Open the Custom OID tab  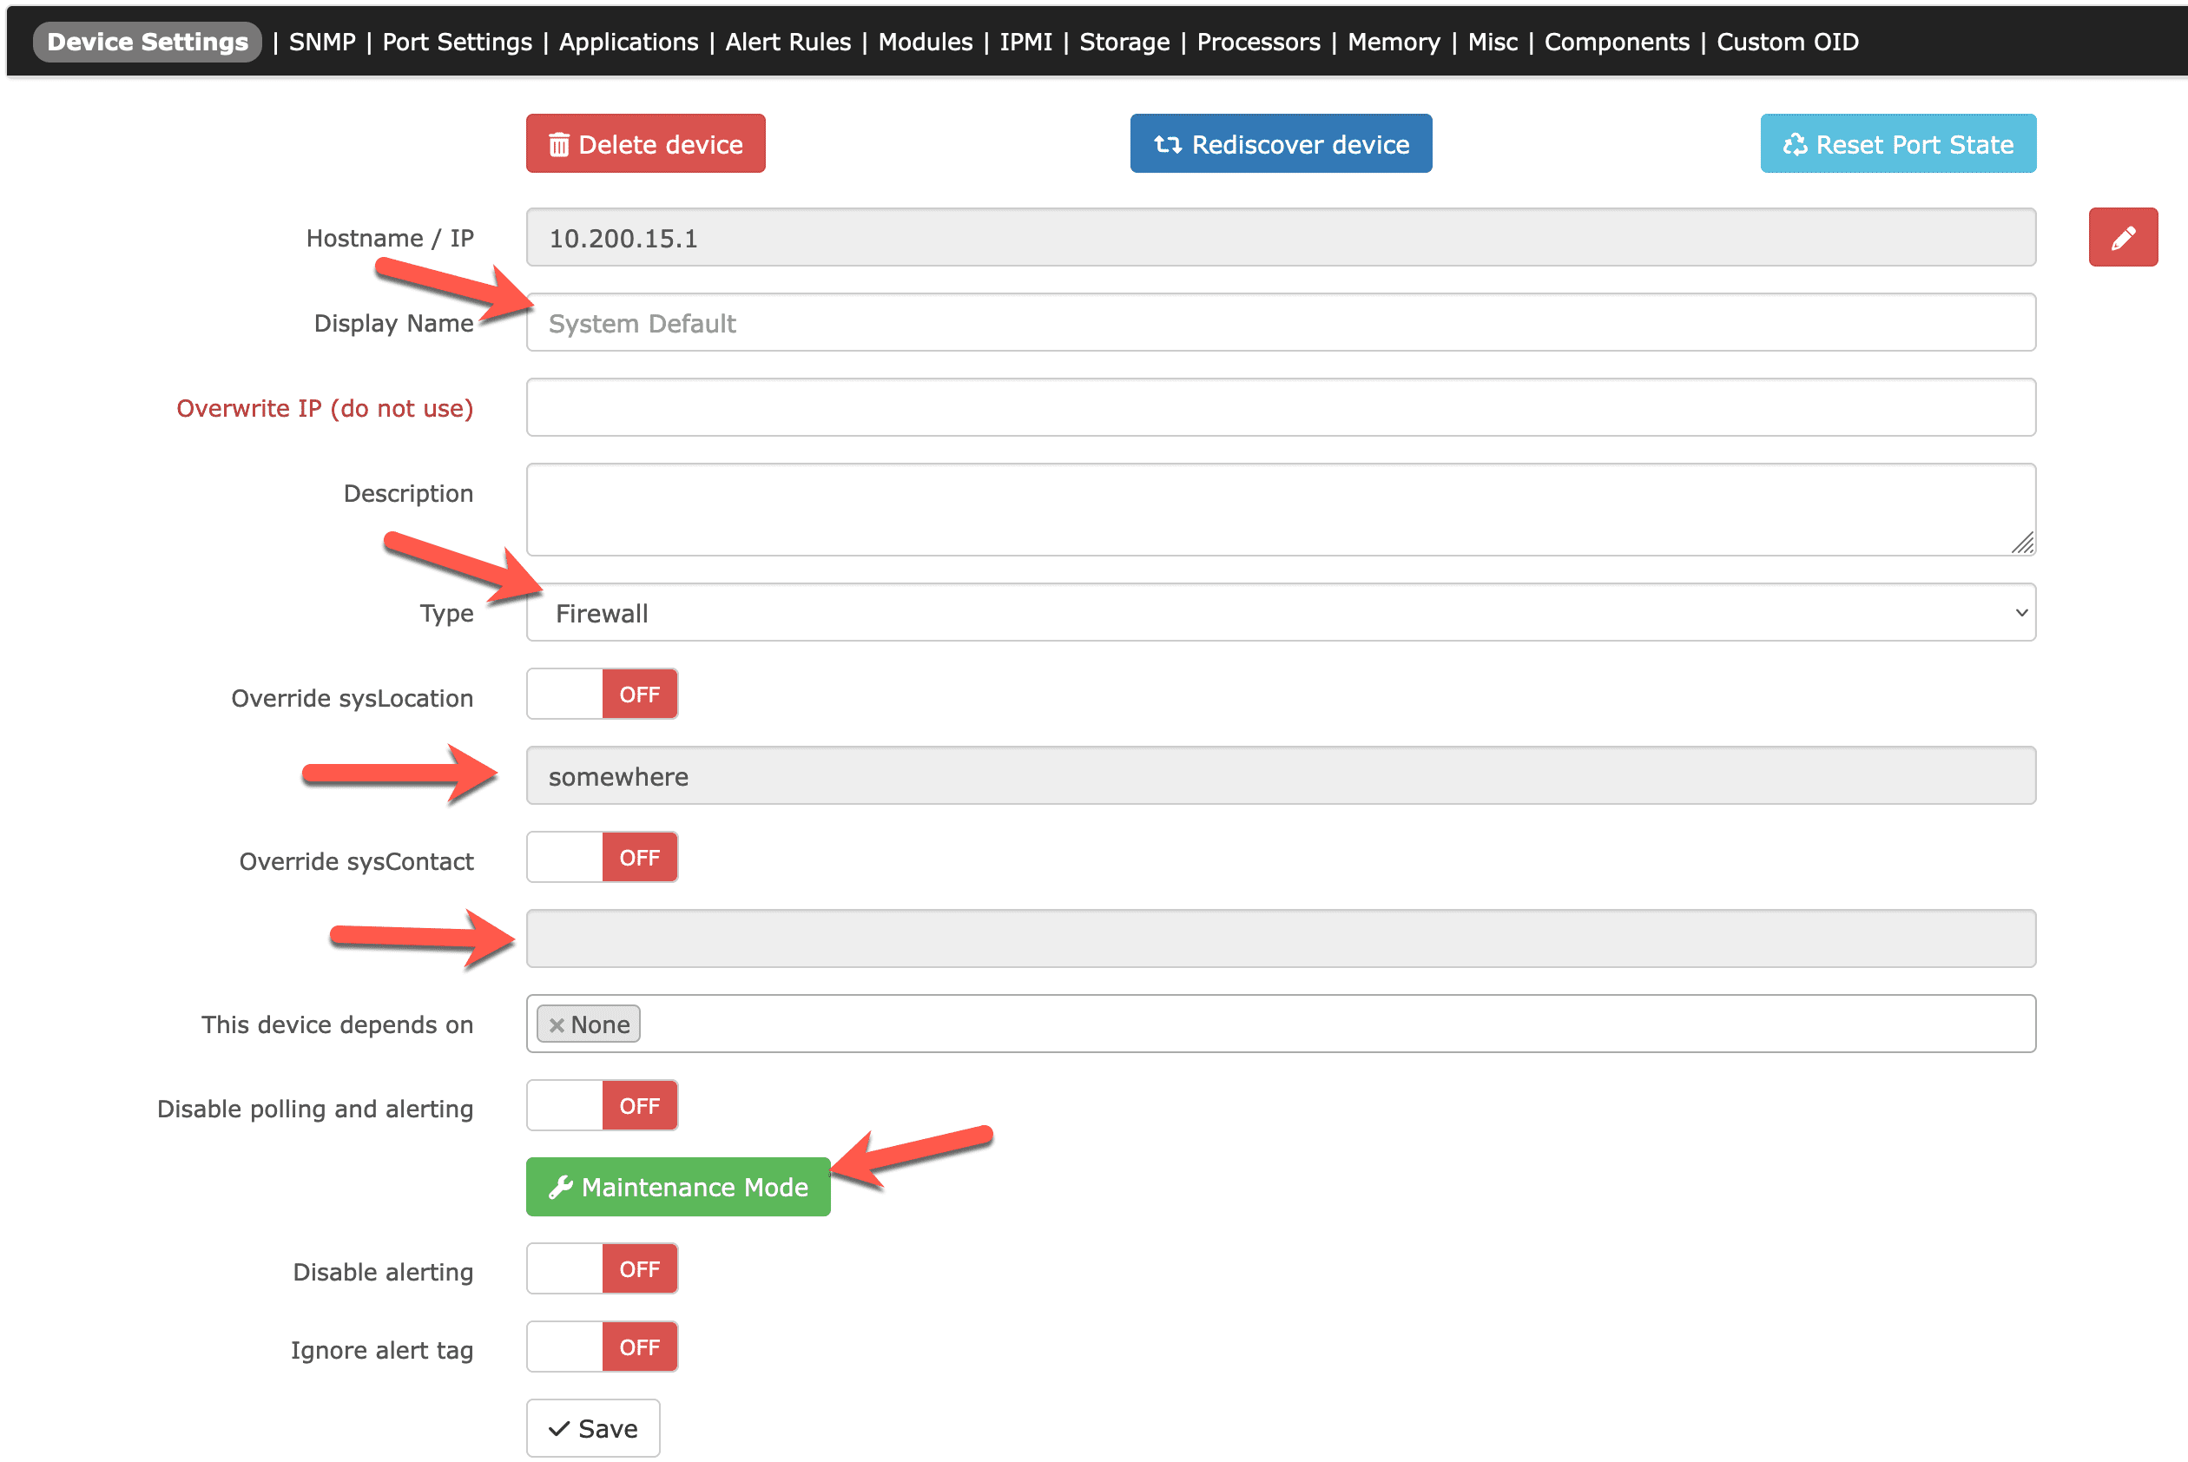(1787, 42)
